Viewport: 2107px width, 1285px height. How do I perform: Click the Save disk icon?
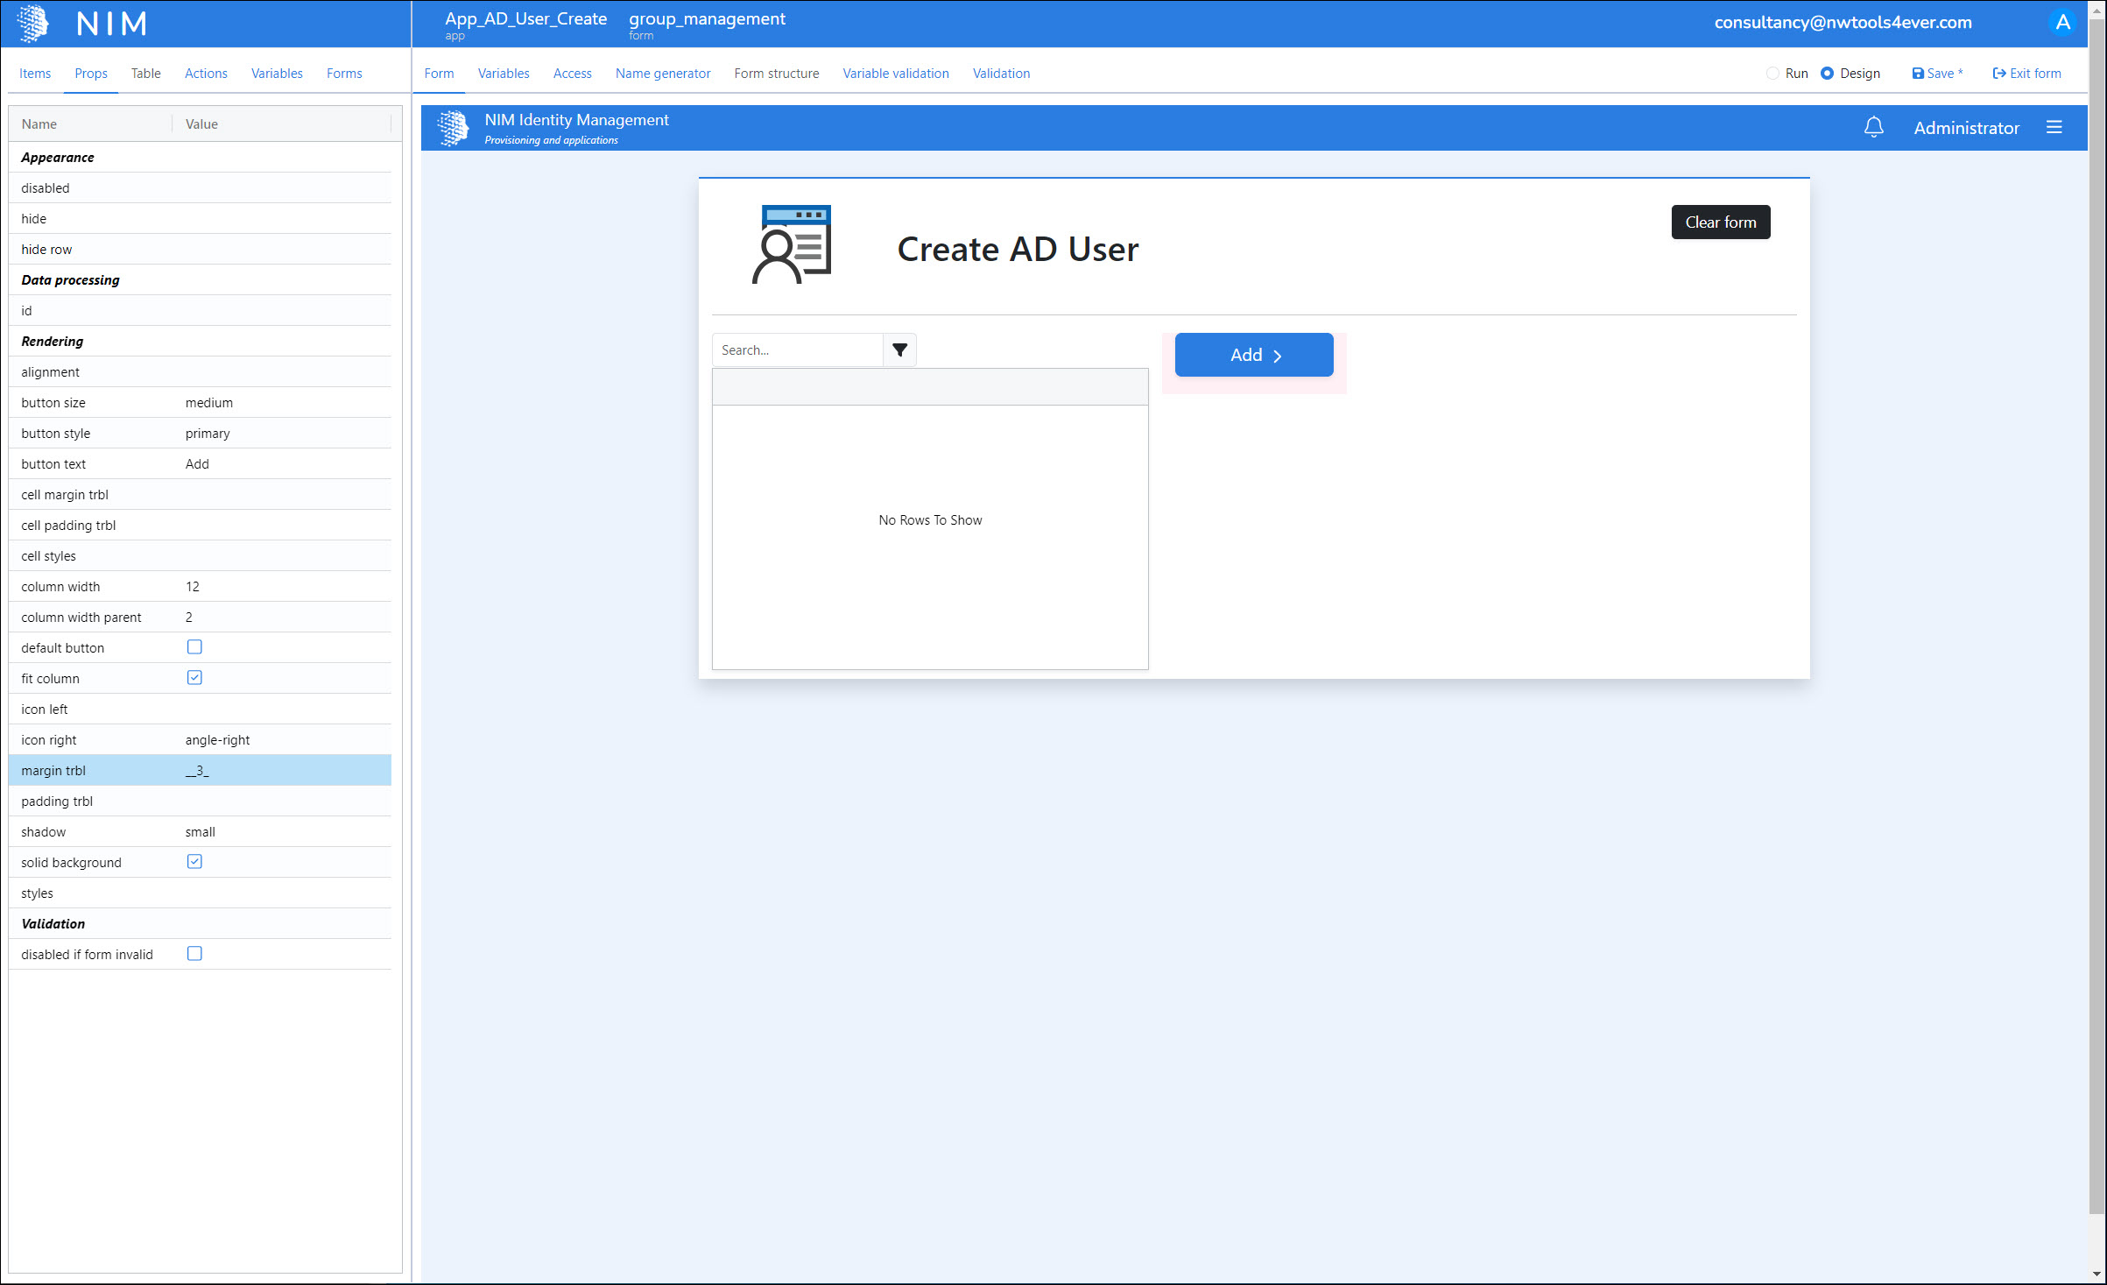pyautogui.click(x=1917, y=74)
